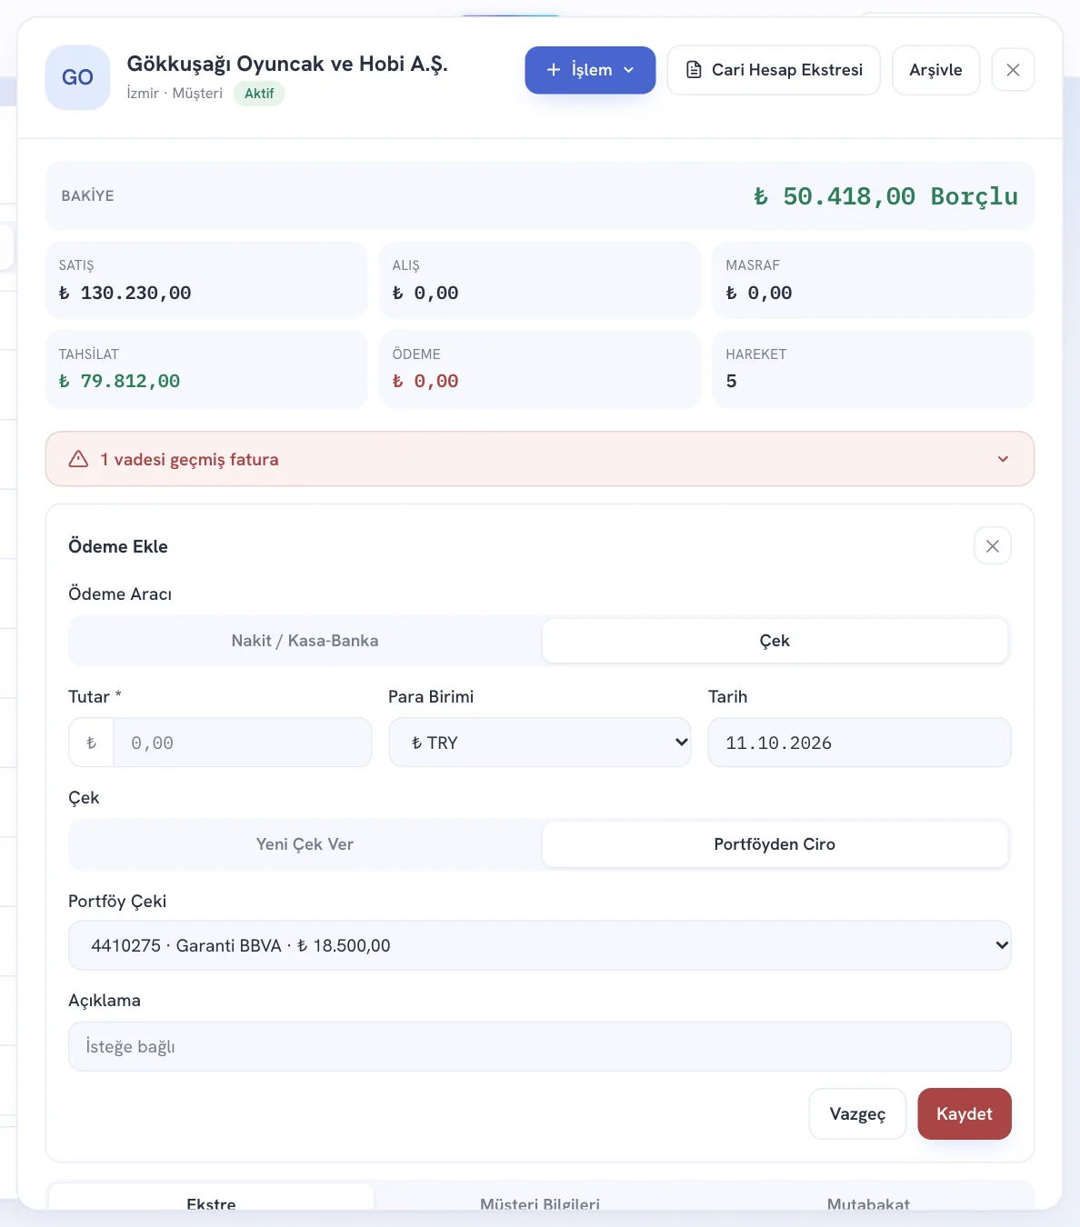Image resolution: width=1080 pixels, height=1227 pixels.
Task: Open the Portföy Çeki selection dropdown
Action: pos(540,945)
